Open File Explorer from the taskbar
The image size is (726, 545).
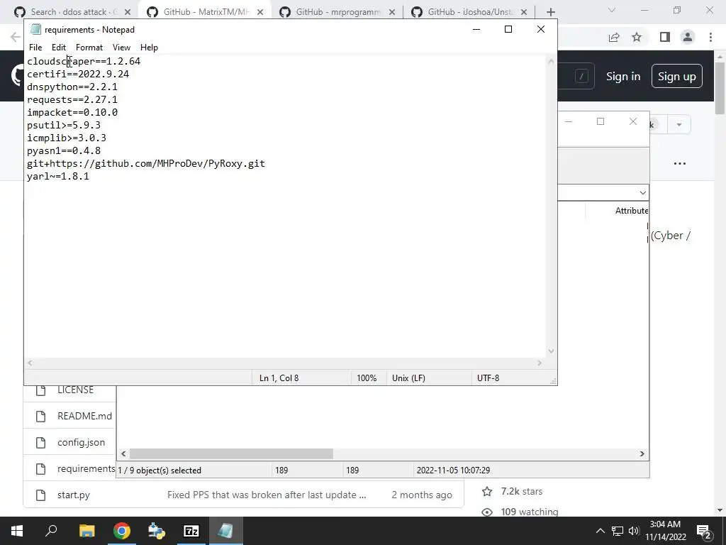(x=86, y=531)
